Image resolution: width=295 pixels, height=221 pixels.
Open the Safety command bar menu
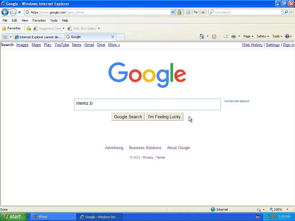(x=263, y=36)
